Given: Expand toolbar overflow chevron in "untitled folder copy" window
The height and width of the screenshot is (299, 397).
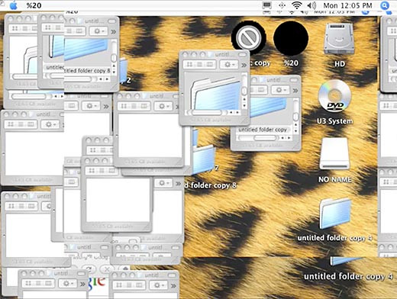Looking at the screenshot, I should 295,90.
